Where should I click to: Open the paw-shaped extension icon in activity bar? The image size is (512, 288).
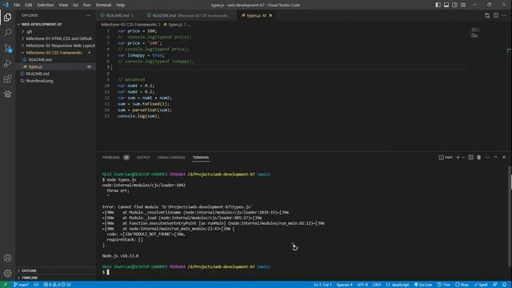tap(7, 94)
